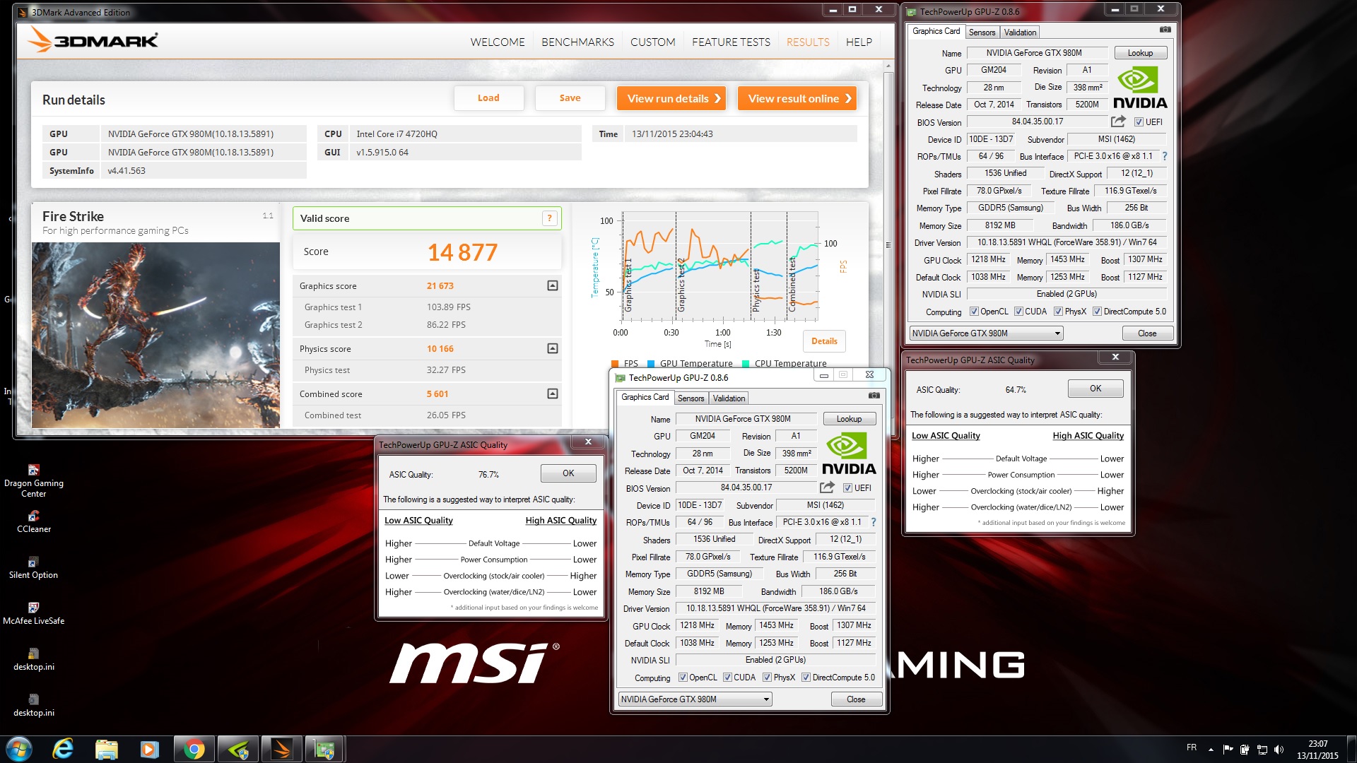Click OK in the 64.7% ASIC Quality dialog
The height and width of the screenshot is (763, 1357).
pyautogui.click(x=1095, y=389)
